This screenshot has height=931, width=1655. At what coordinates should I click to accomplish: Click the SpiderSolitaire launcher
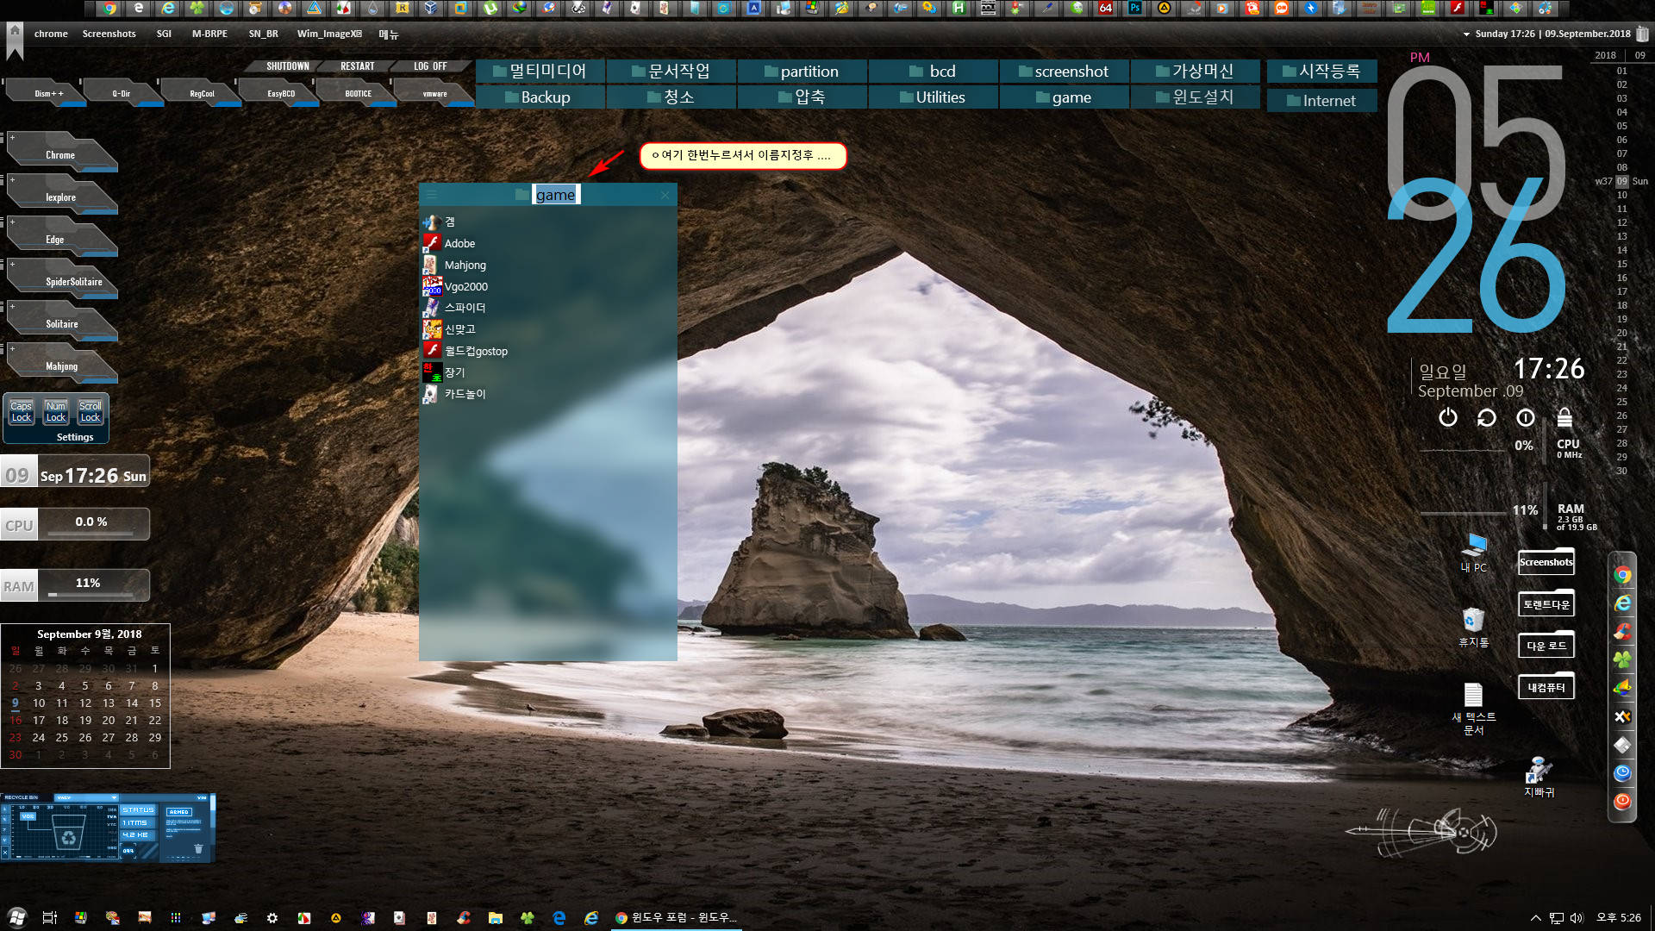(x=62, y=278)
